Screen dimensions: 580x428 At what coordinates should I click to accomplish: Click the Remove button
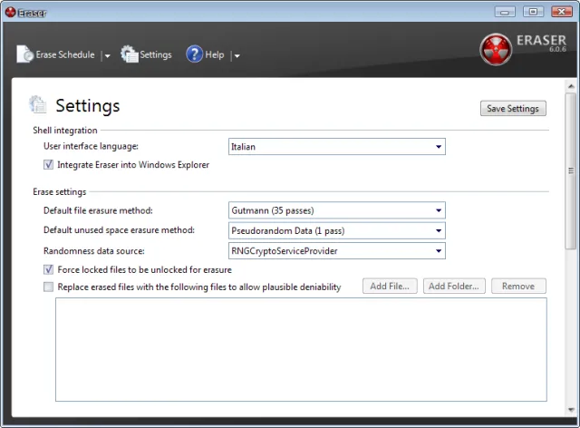coord(518,287)
